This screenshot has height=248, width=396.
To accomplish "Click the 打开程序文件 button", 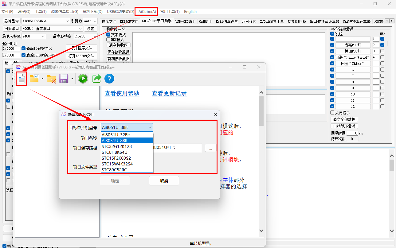I will click(81, 48).
